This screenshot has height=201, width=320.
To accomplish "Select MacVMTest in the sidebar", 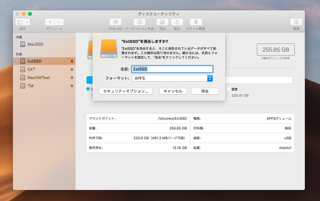I will pyautogui.click(x=39, y=78).
